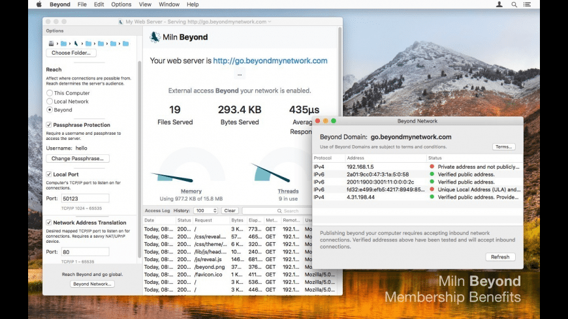The height and width of the screenshot is (319, 568).
Task: Open the Apple menu
Action: [39, 5]
